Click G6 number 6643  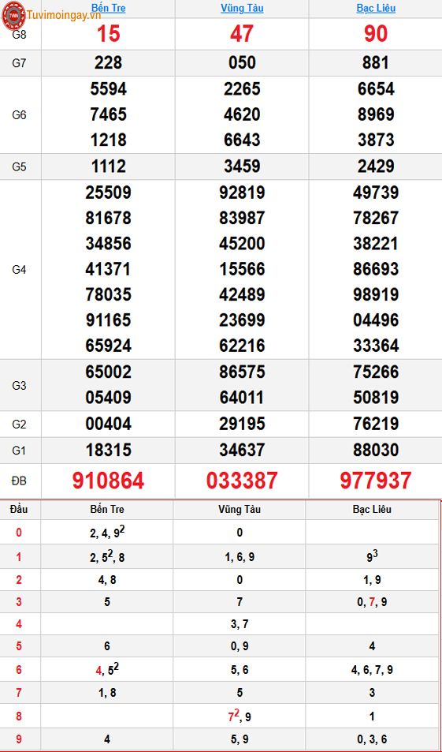click(x=242, y=140)
